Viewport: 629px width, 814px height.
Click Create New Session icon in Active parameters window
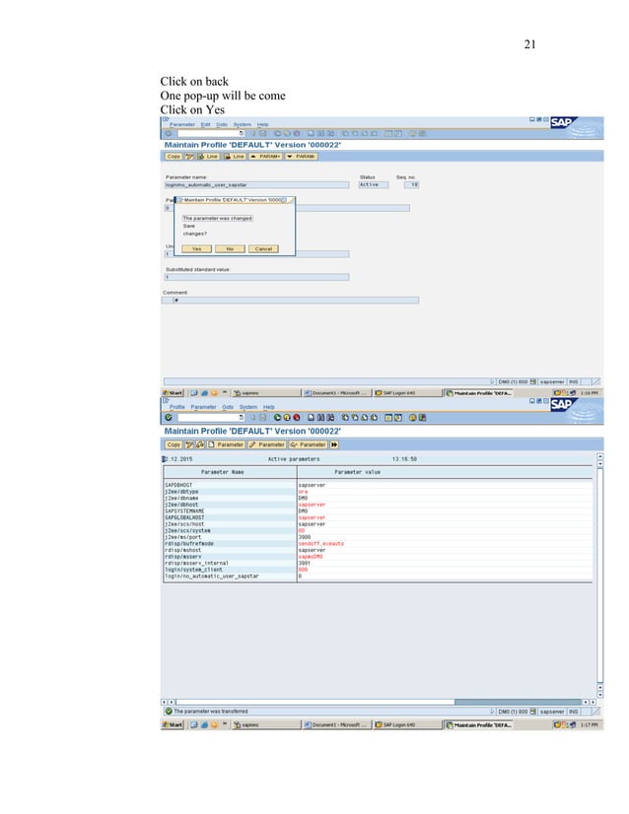[x=388, y=418]
